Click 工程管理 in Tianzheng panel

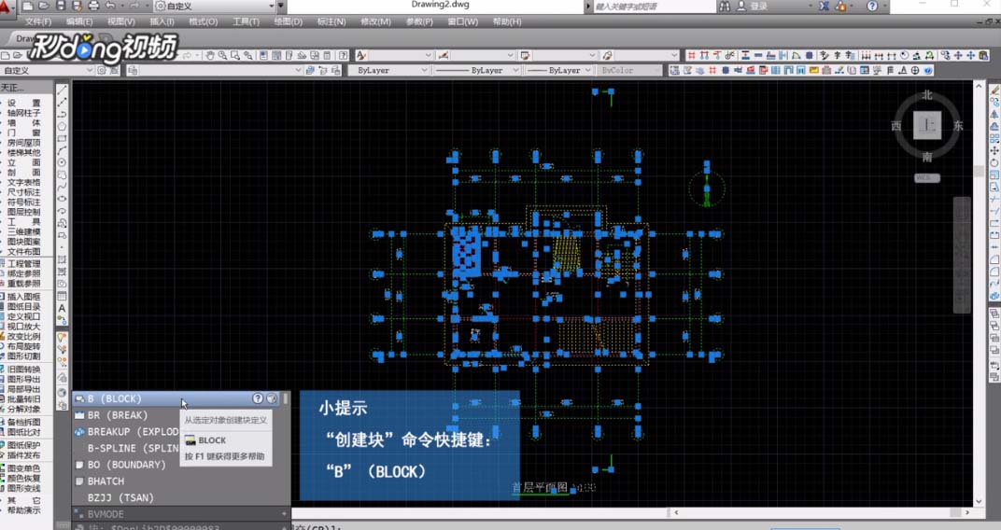[23, 263]
